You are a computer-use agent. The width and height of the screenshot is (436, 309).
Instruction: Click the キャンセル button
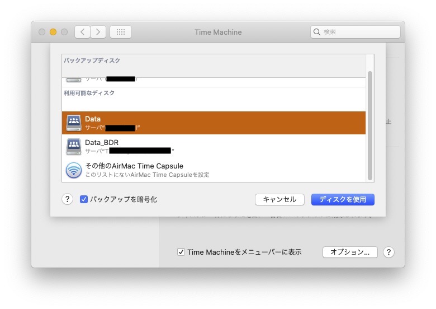tap(279, 200)
